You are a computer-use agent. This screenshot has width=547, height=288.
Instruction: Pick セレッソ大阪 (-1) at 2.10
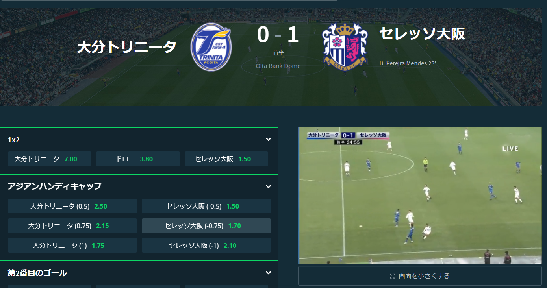coord(206,246)
